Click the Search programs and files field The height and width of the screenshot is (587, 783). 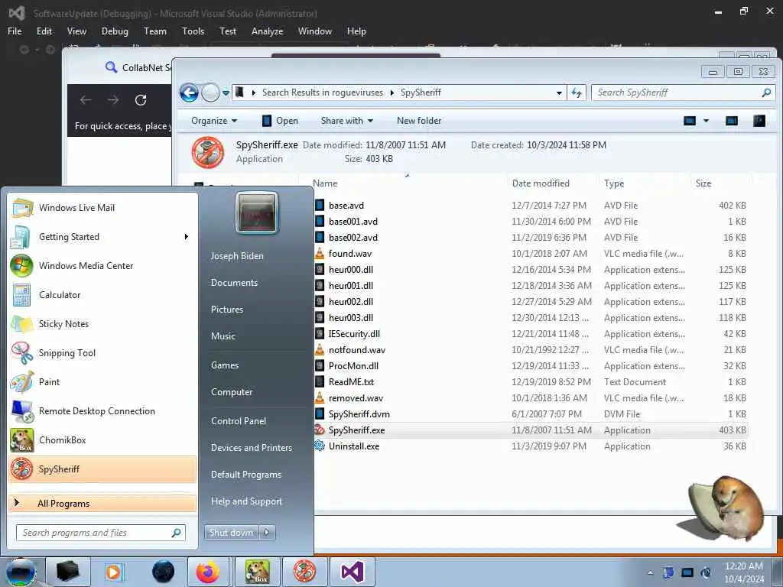pos(101,533)
